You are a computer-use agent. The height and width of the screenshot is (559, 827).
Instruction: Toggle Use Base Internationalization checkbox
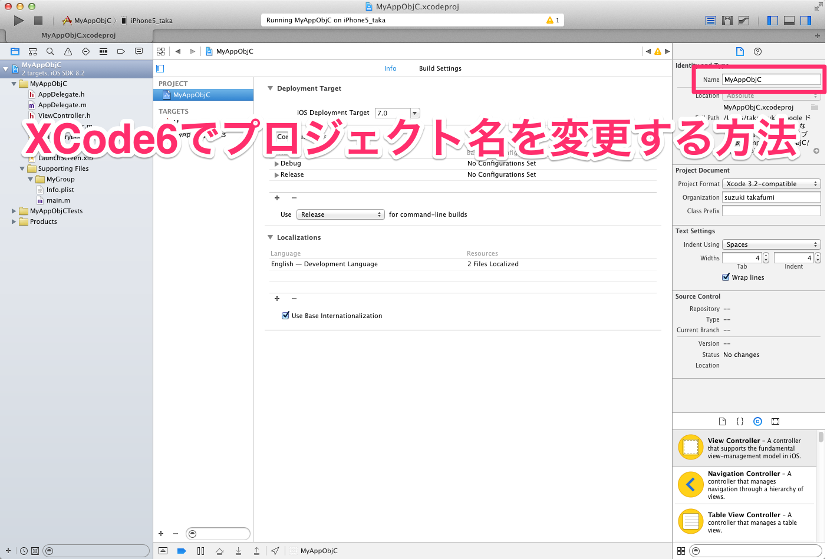286,316
